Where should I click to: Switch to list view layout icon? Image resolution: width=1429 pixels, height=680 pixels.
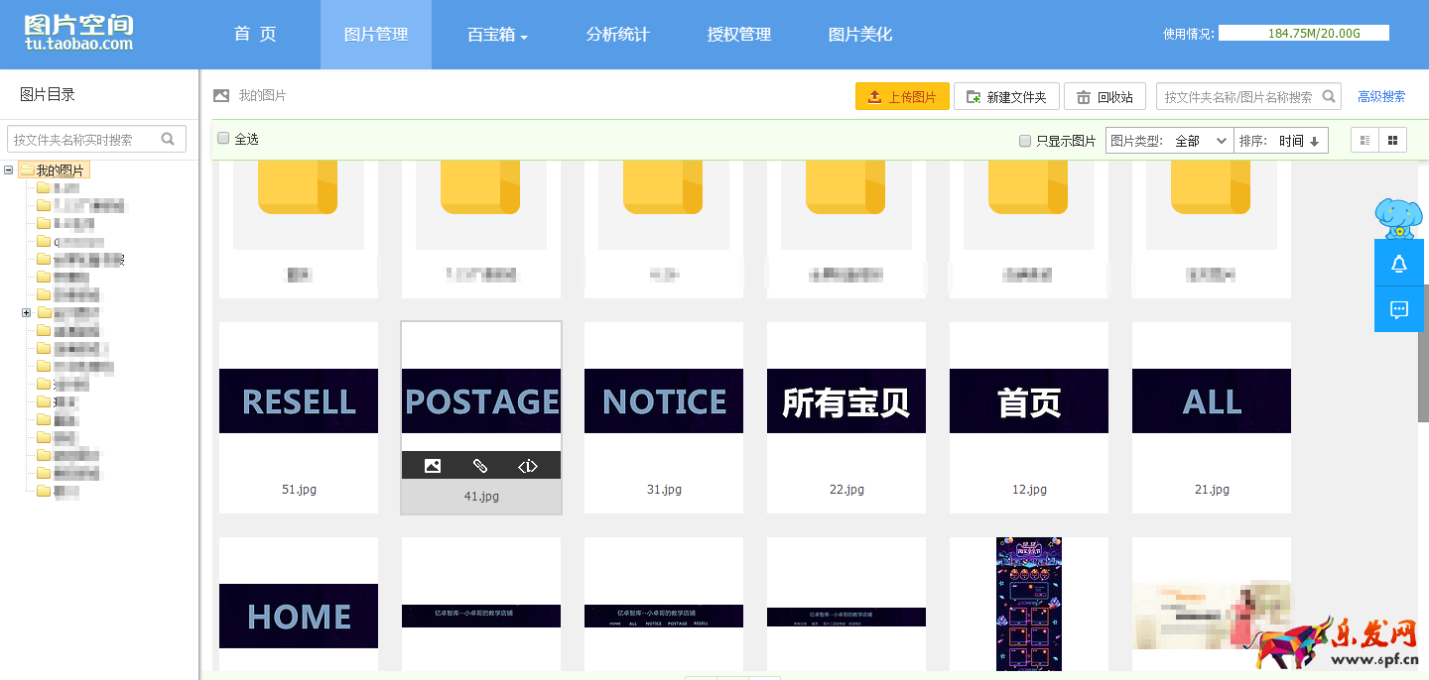[1365, 141]
